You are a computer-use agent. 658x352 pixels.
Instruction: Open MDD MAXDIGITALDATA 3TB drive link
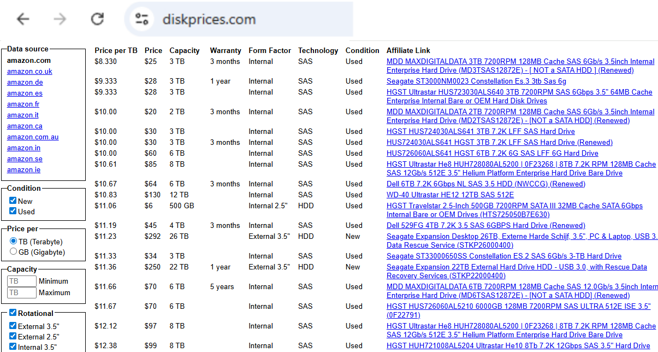tap(520, 66)
